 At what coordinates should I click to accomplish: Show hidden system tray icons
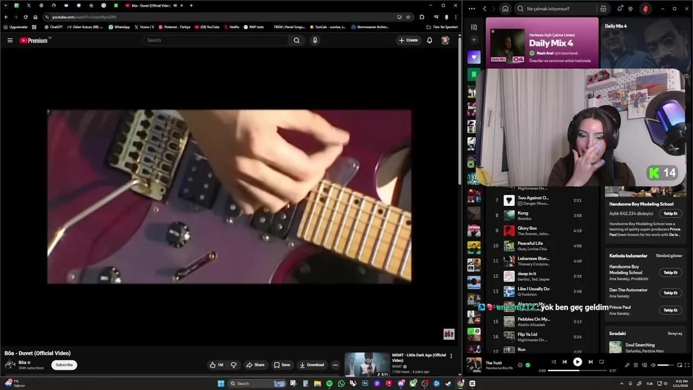[622, 383]
